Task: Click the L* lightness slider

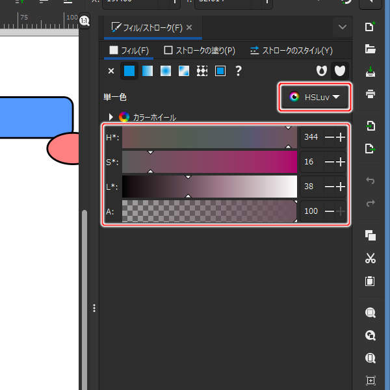Action: pos(209,187)
